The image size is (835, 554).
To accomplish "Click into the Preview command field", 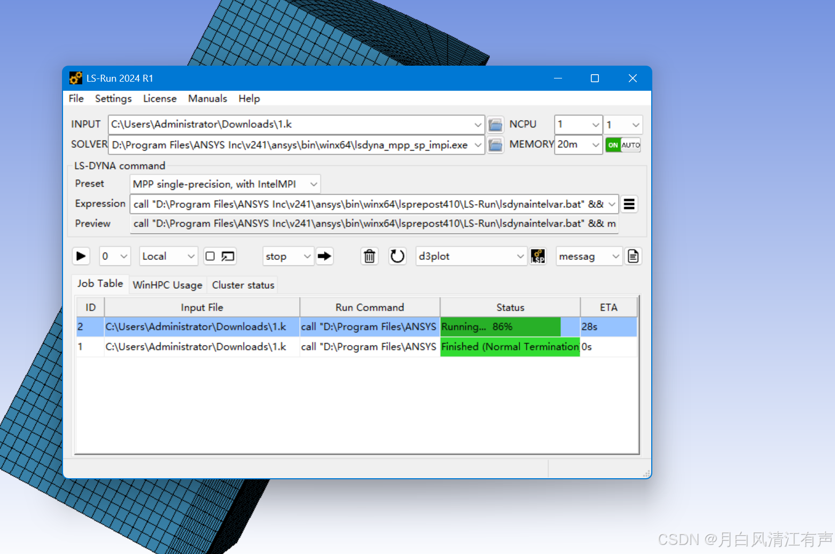I will [374, 224].
